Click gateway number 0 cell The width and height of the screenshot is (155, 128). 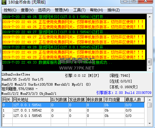coord(7,105)
